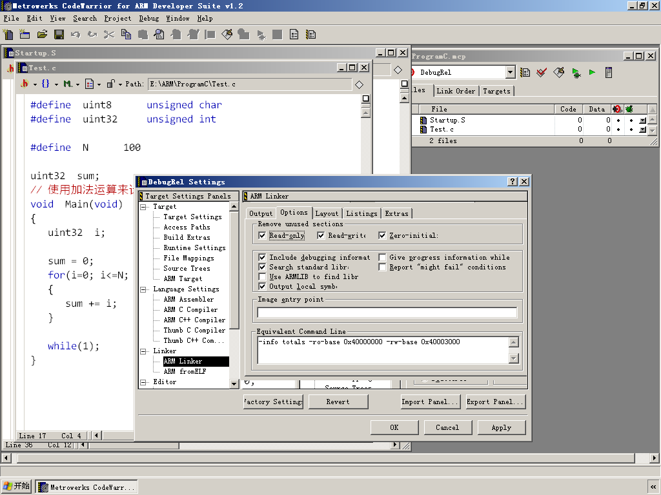Click Windows Start button on taskbar
The width and height of the screenshot is (661, 495).
[x=16, y=486]
